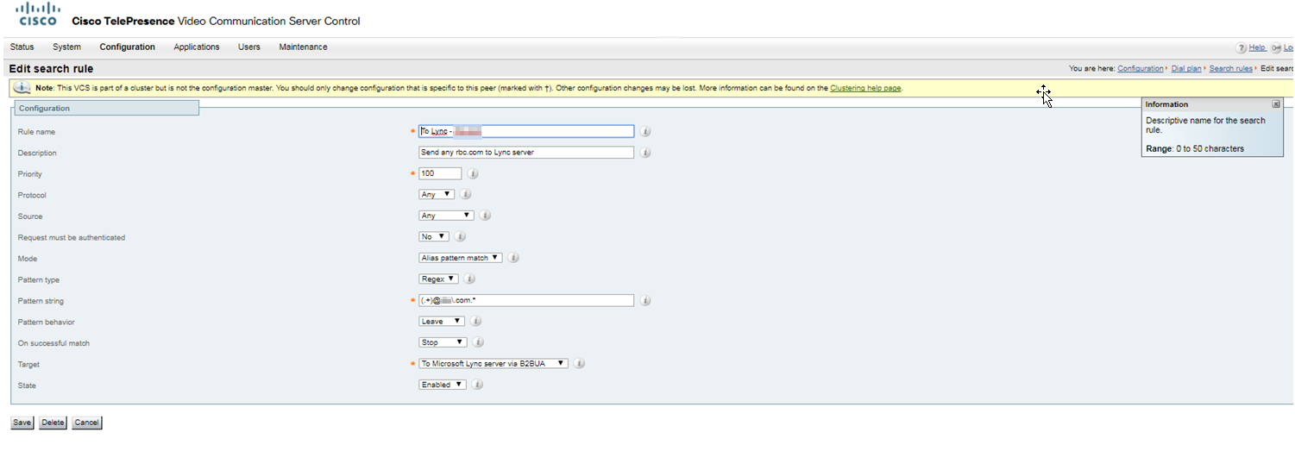Open the Users menu
Screen dimensions: 1295x451
click(249, 47)
